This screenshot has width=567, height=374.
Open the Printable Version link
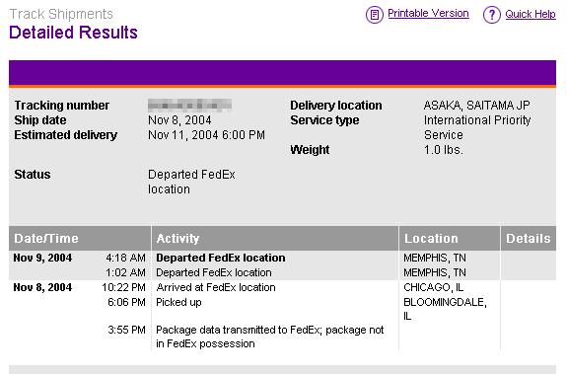click(x=428, y=14)
